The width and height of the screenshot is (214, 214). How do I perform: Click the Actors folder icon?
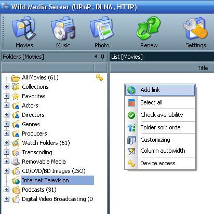coord(16,105)
